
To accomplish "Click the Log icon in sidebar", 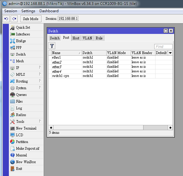I will tap(12, 108).
